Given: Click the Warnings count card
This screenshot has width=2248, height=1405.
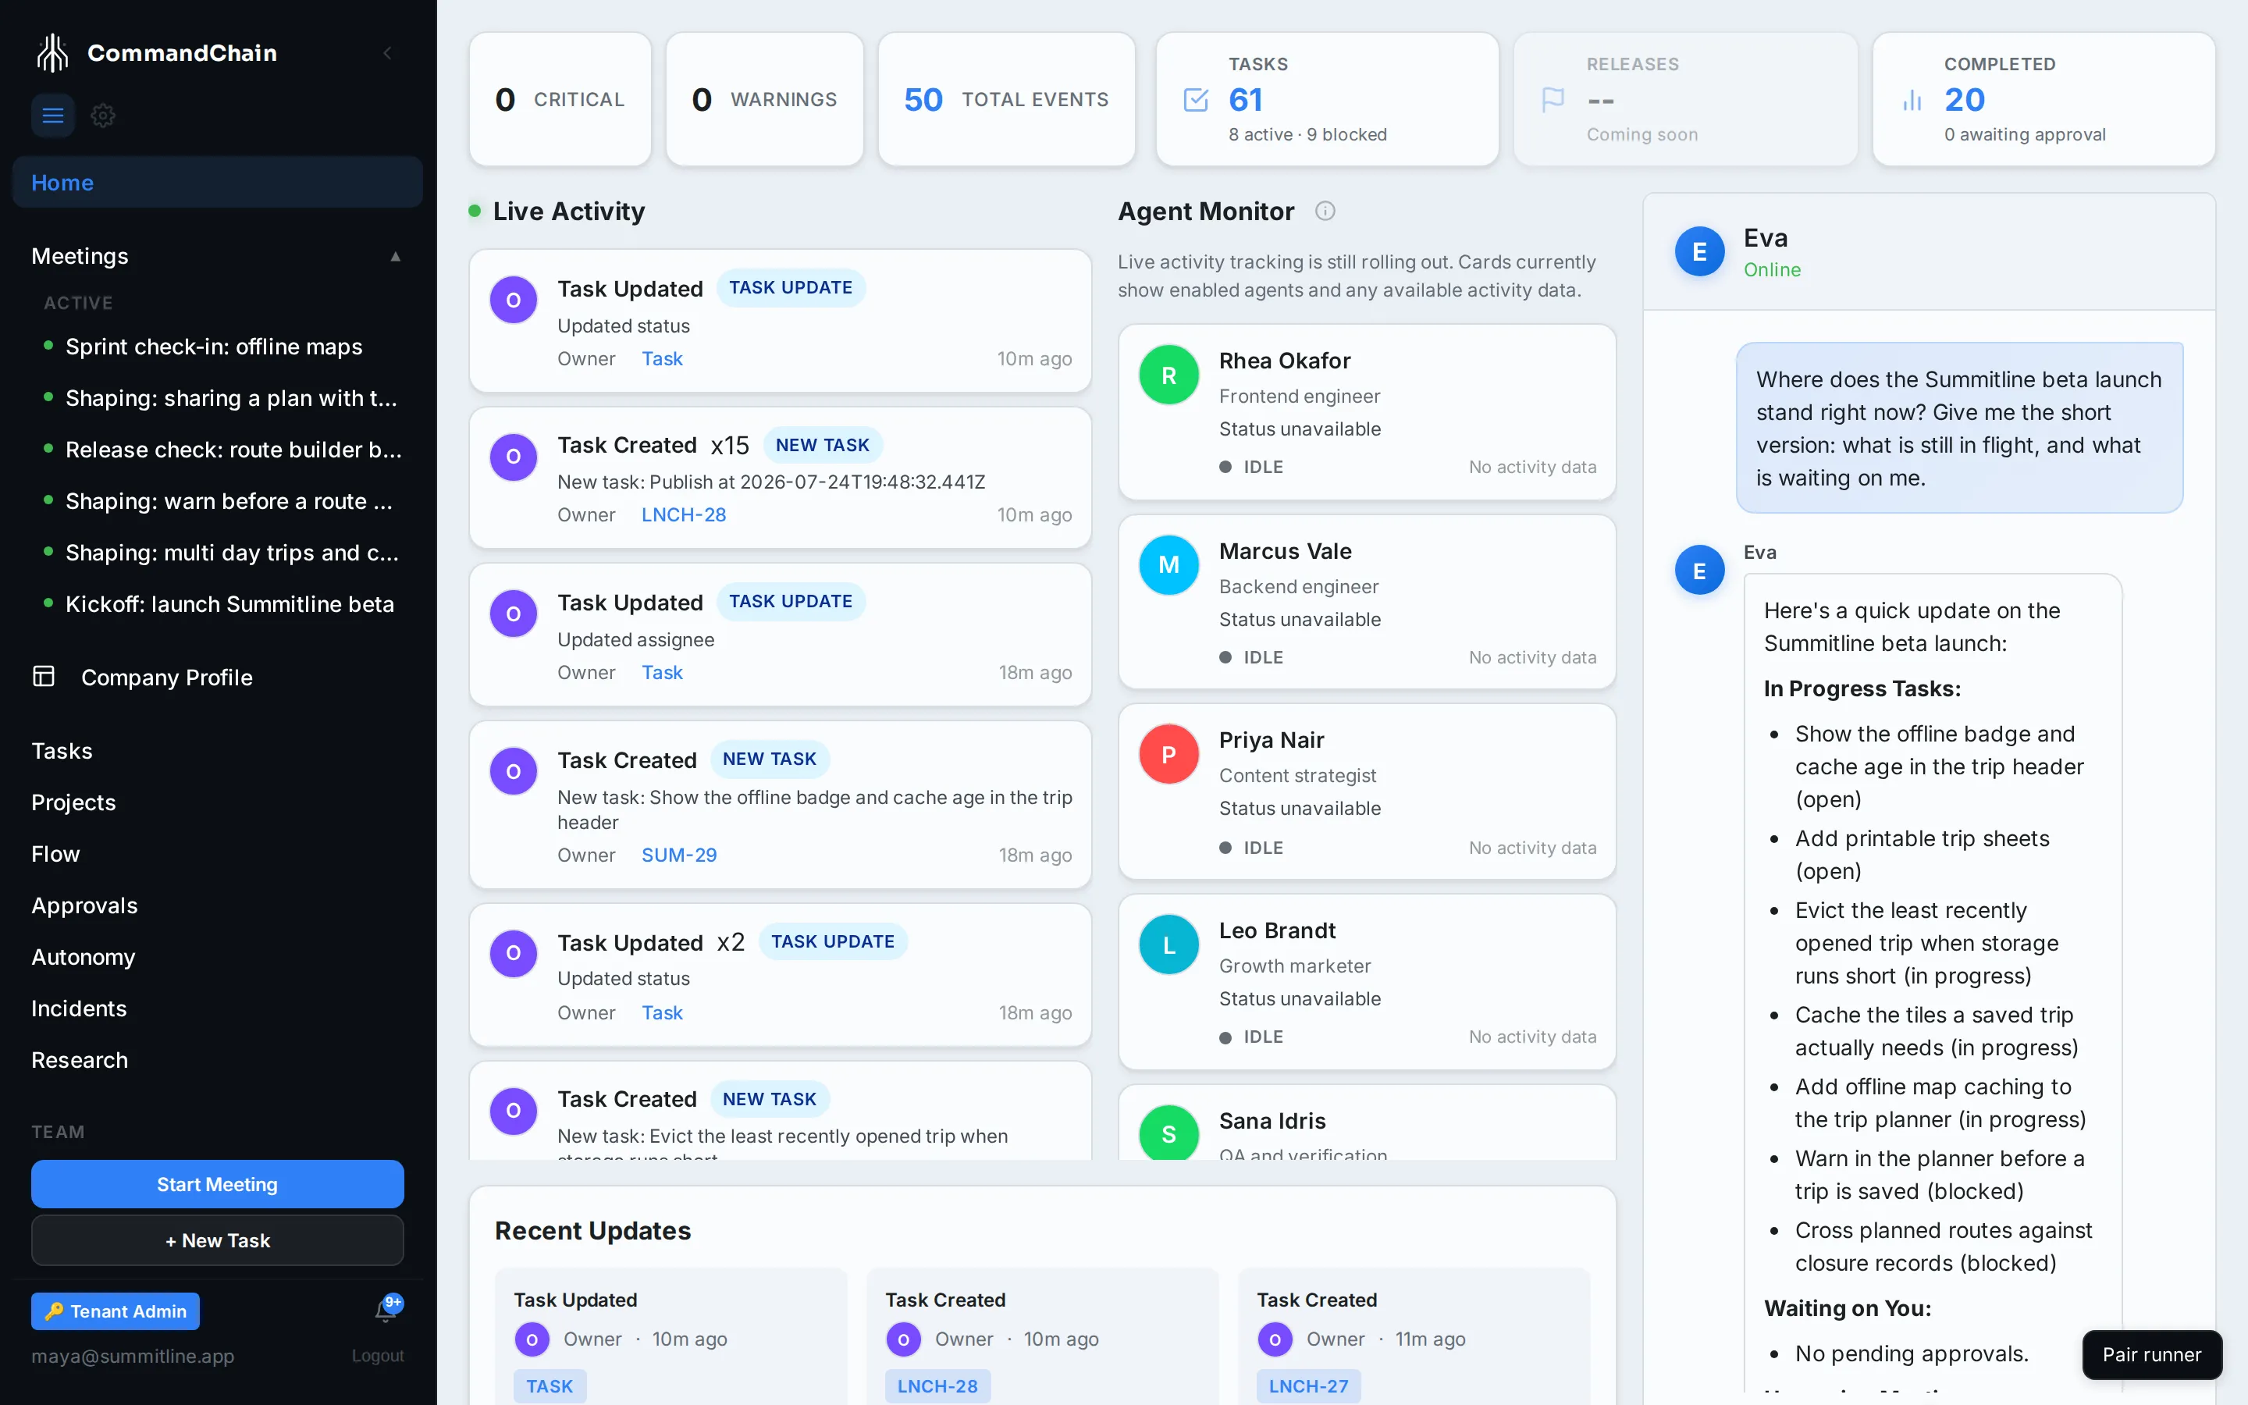Looking at the screenshot, I should [x=764, y=99].
